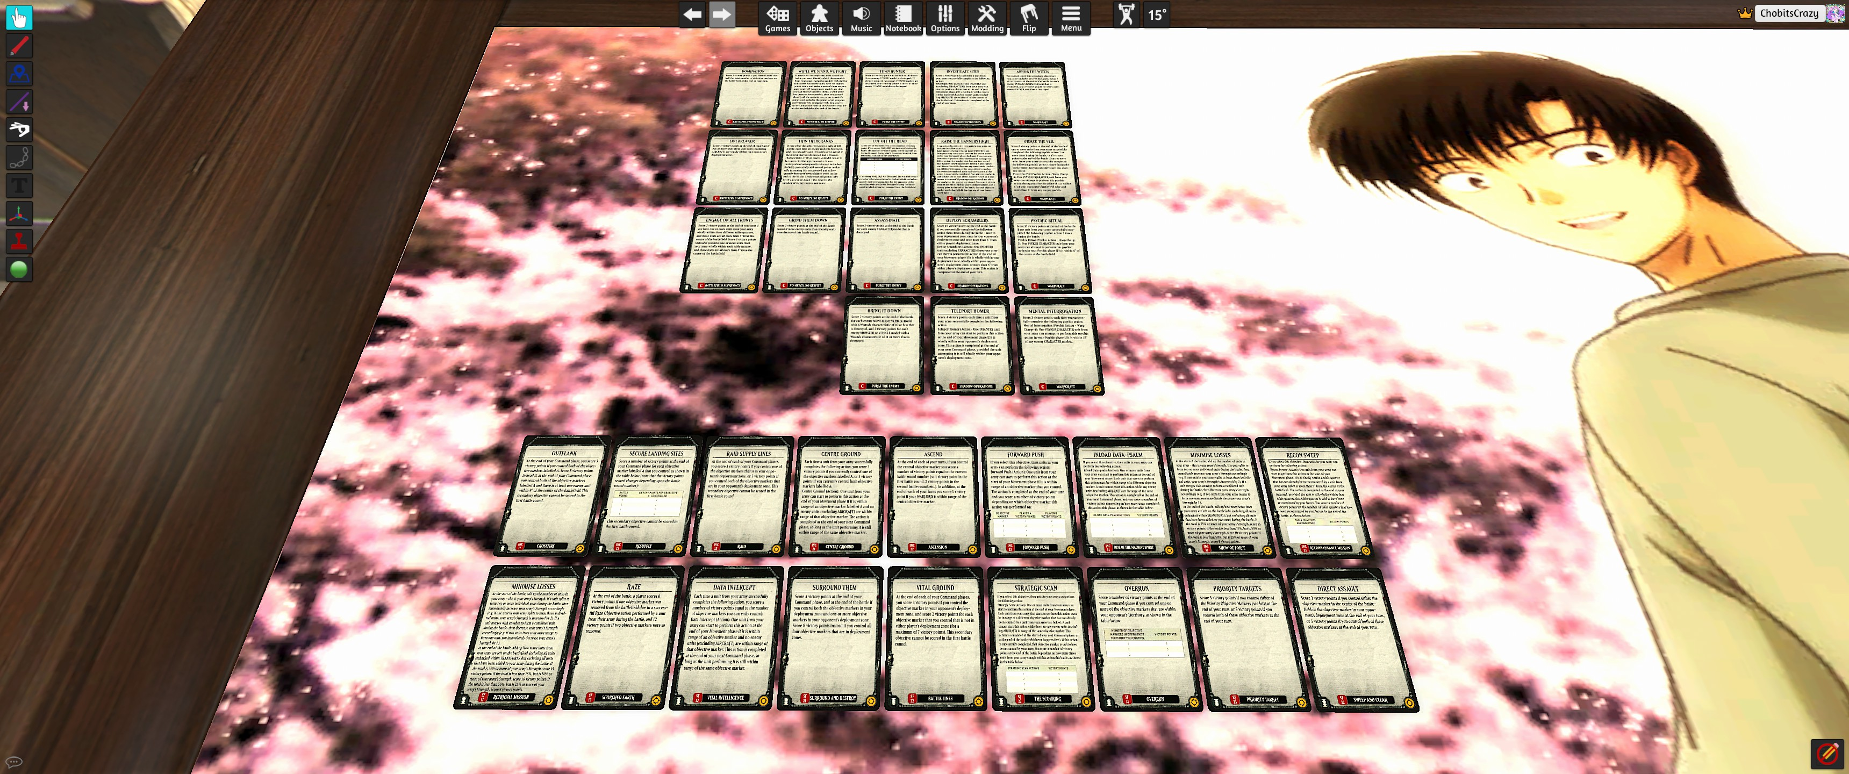Open the Notebook

[903, 18]
